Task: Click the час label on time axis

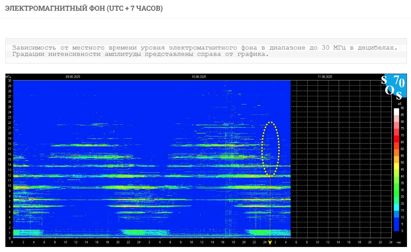Action: pos(399,242)
